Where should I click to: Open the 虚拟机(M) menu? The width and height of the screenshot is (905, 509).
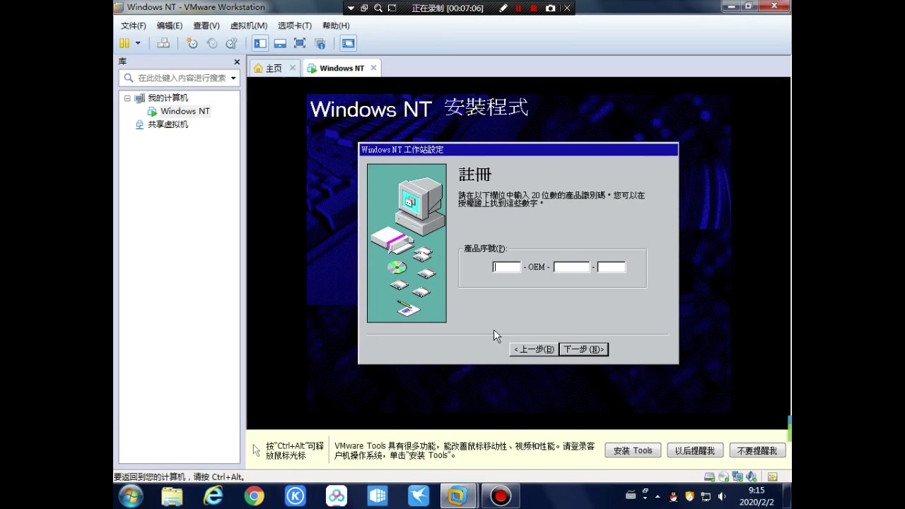pyautogui.click(x=248, y=25)
